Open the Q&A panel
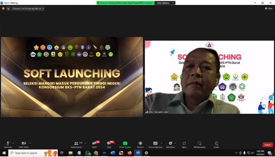The height and width of the screenshot is (157, 275). (94, 144)
